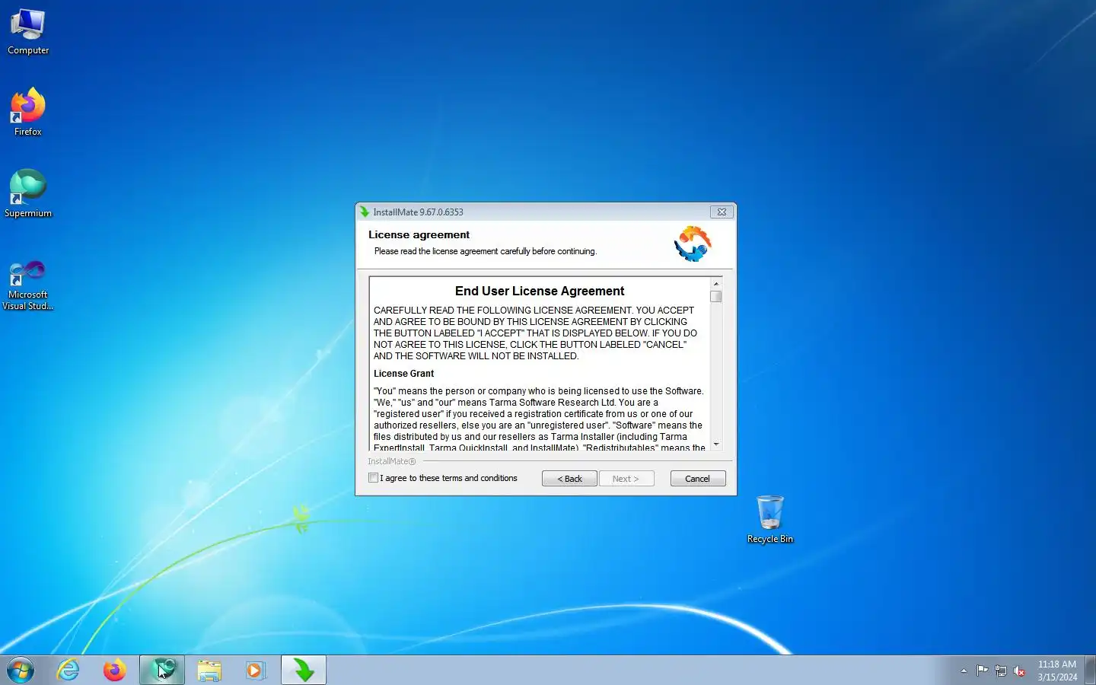
Task: Open Windows Media Player from taskbar
Action: (x=256, y=671)
